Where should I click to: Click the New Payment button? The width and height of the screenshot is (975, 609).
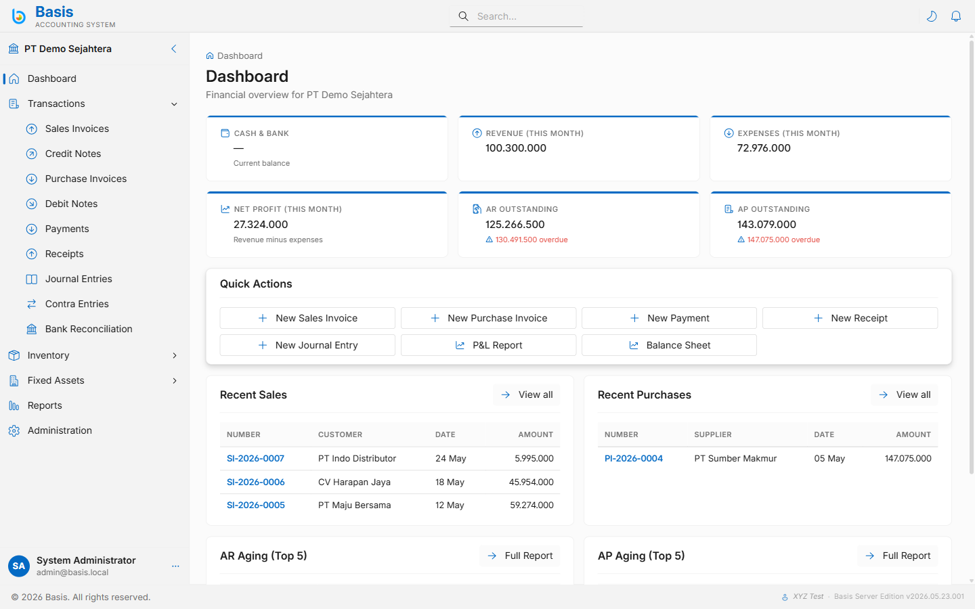(x=669, y=318)
